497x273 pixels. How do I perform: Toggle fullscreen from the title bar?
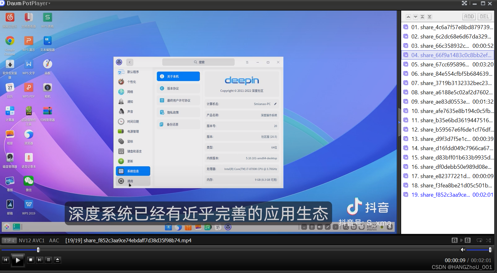(464, 3)
